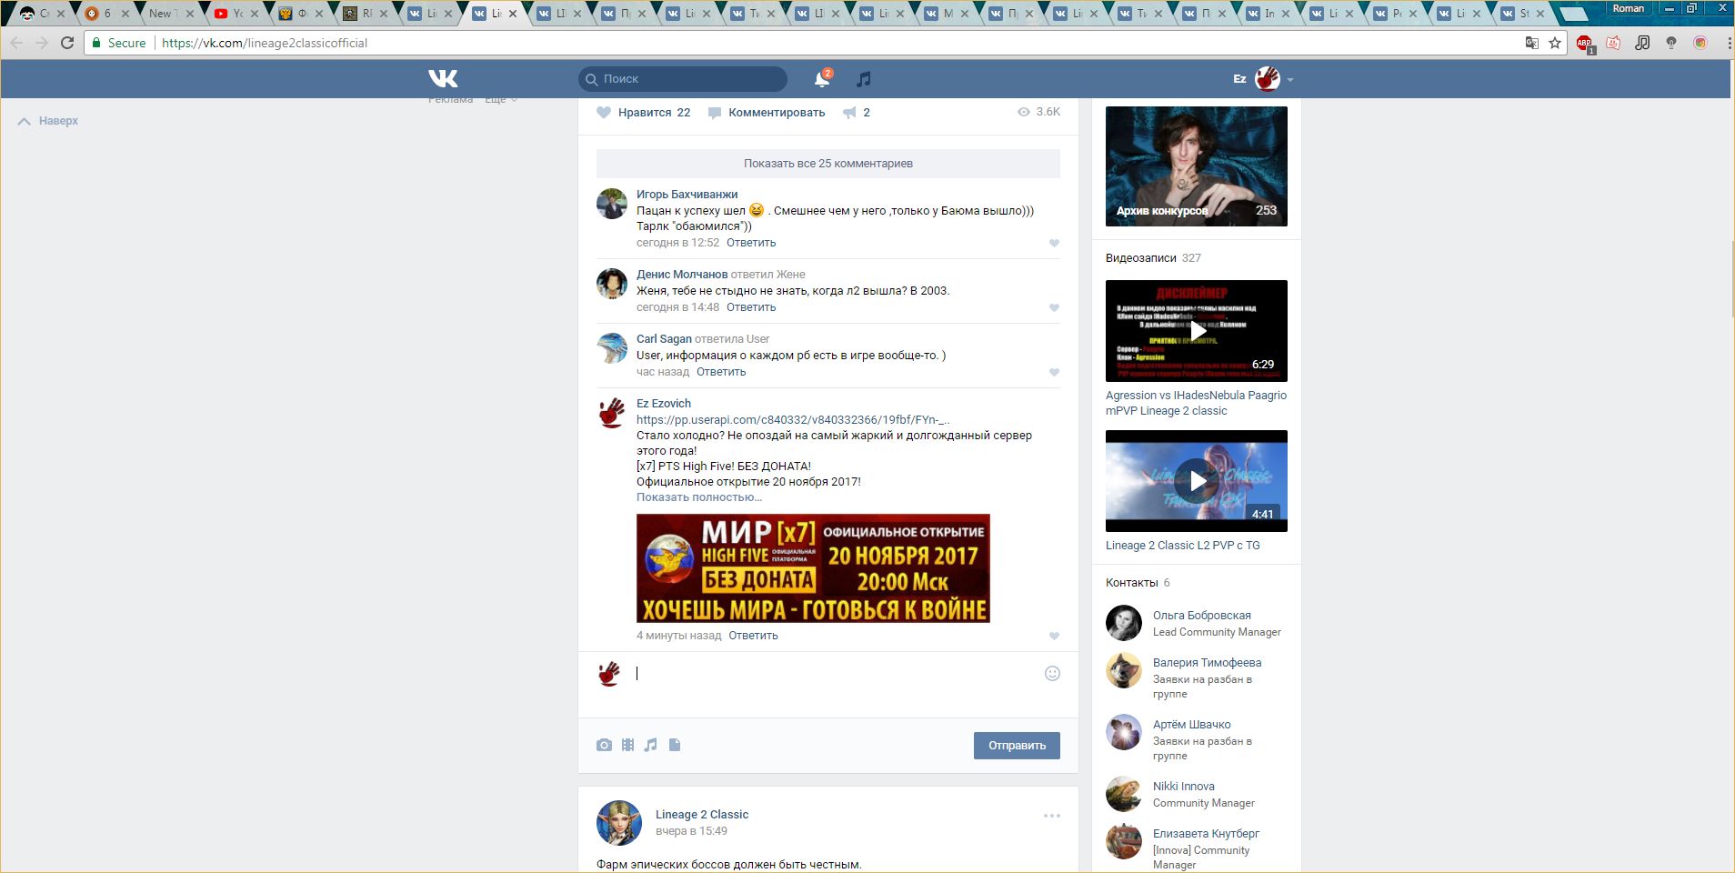Open options menu on Lineage 2 Classic post
The image size is (1735, 873).
(x=1052, y=816)
